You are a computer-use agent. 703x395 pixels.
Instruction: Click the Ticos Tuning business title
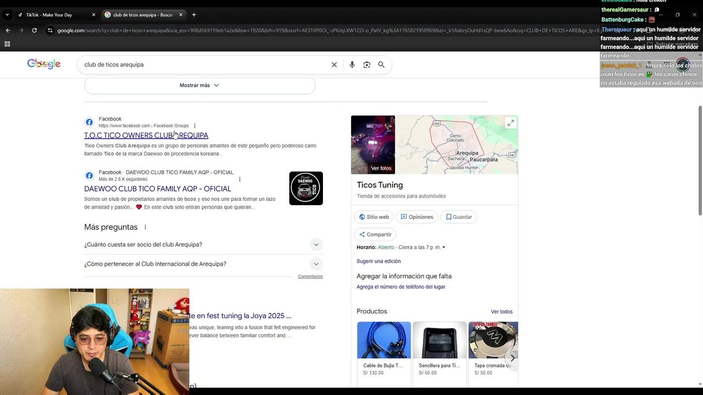[x=380, y=185]
